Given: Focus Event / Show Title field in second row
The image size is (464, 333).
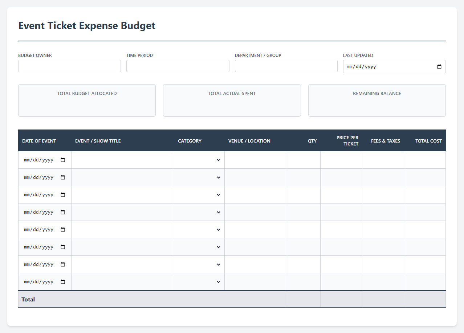Looking at the screenshot, I should coord(123,177).
